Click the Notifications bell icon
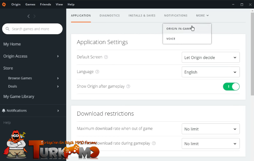This screenshot has height=161, width=254. tap(4, 111)
